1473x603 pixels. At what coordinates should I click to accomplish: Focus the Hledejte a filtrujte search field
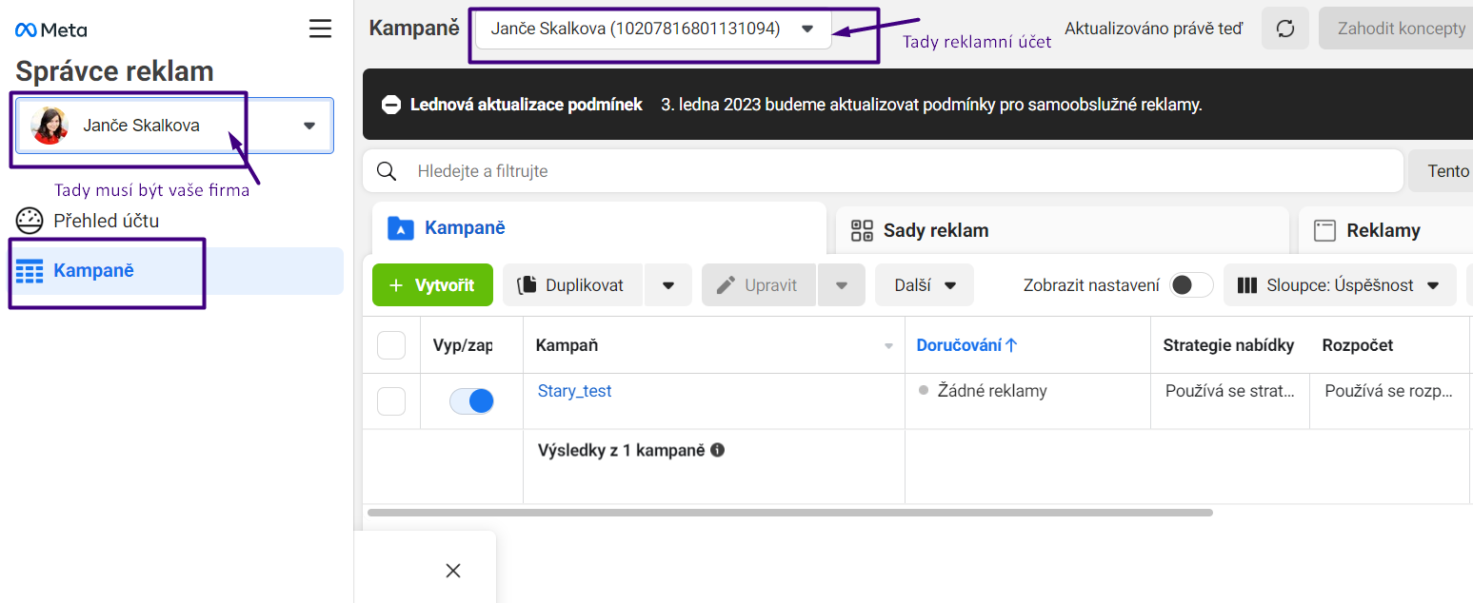coord(883,171)
